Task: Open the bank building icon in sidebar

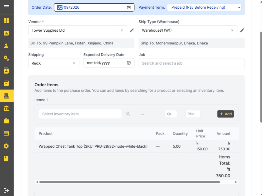Action: tap(6, 108)
